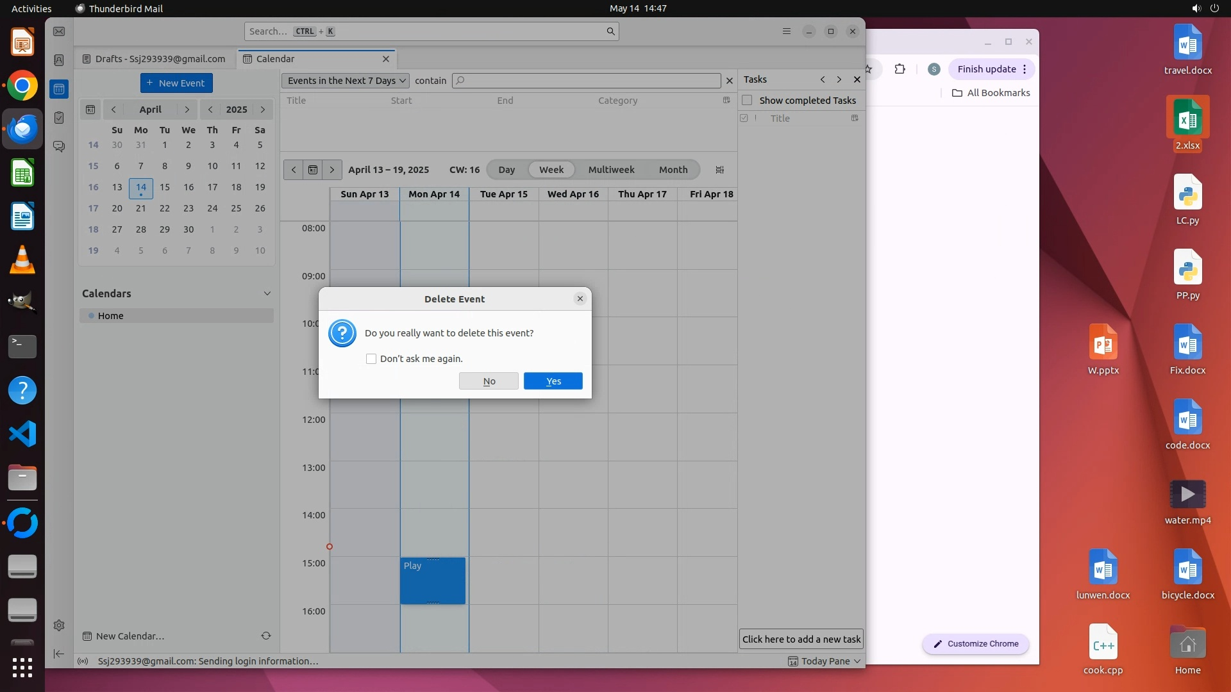The width and height of the screenshot is (1231, 692).
Task: Enable Show completed Tasks checkbox
Action: (x=747, y=100)
